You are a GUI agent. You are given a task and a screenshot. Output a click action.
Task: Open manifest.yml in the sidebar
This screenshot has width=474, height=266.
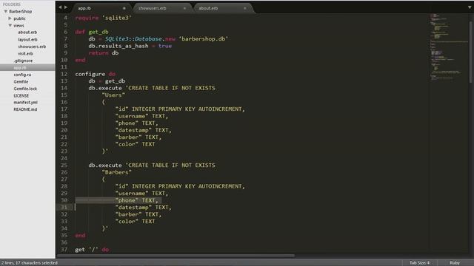click(25, 103)
